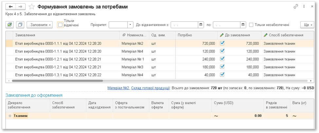
Task: Click the uncheck all rows toolbar icon
Action: point(20,25)
